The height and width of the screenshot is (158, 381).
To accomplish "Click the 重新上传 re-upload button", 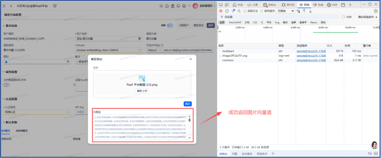I will point(142,91).
